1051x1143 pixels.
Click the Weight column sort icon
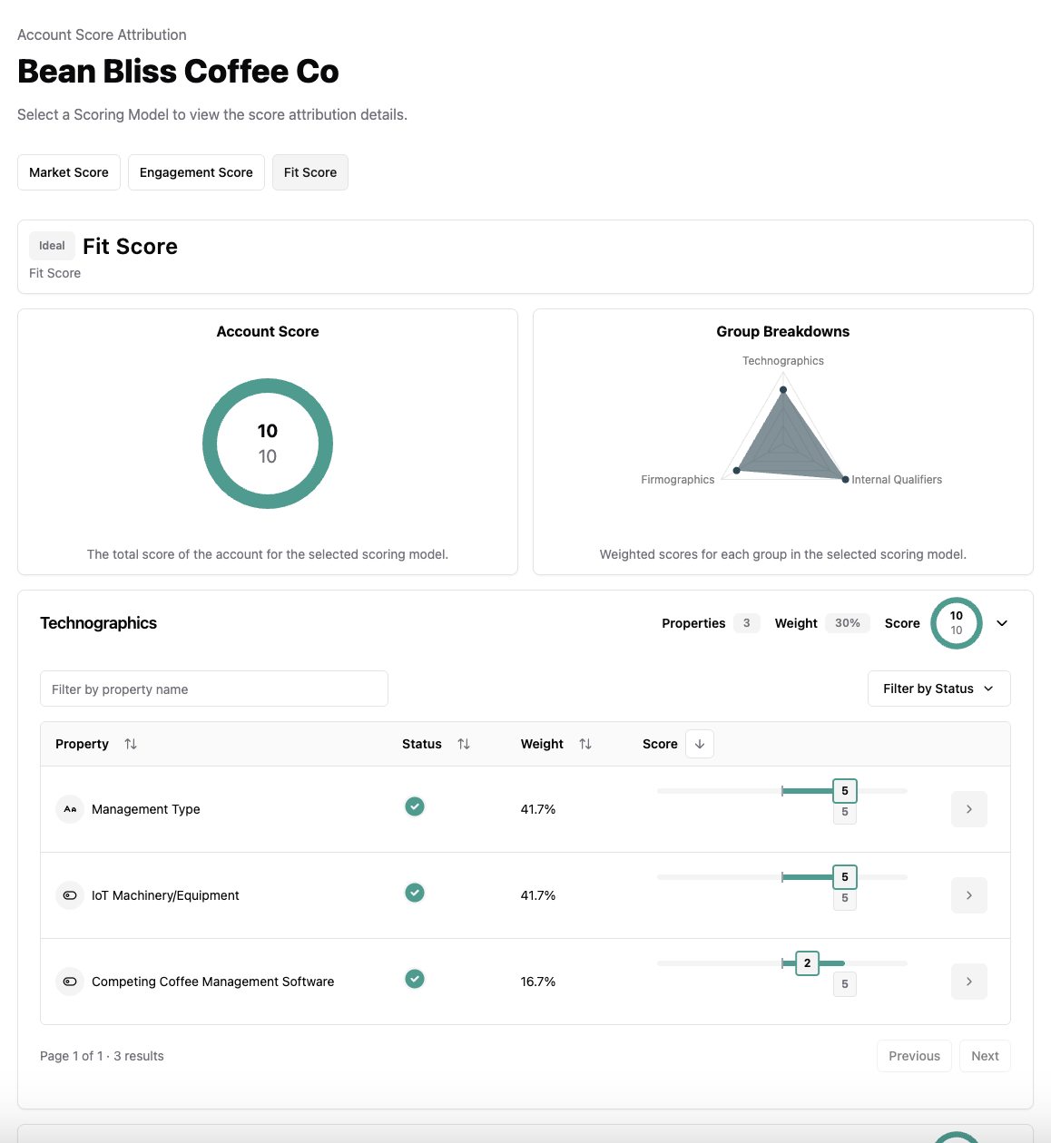(x=585, y=744)
